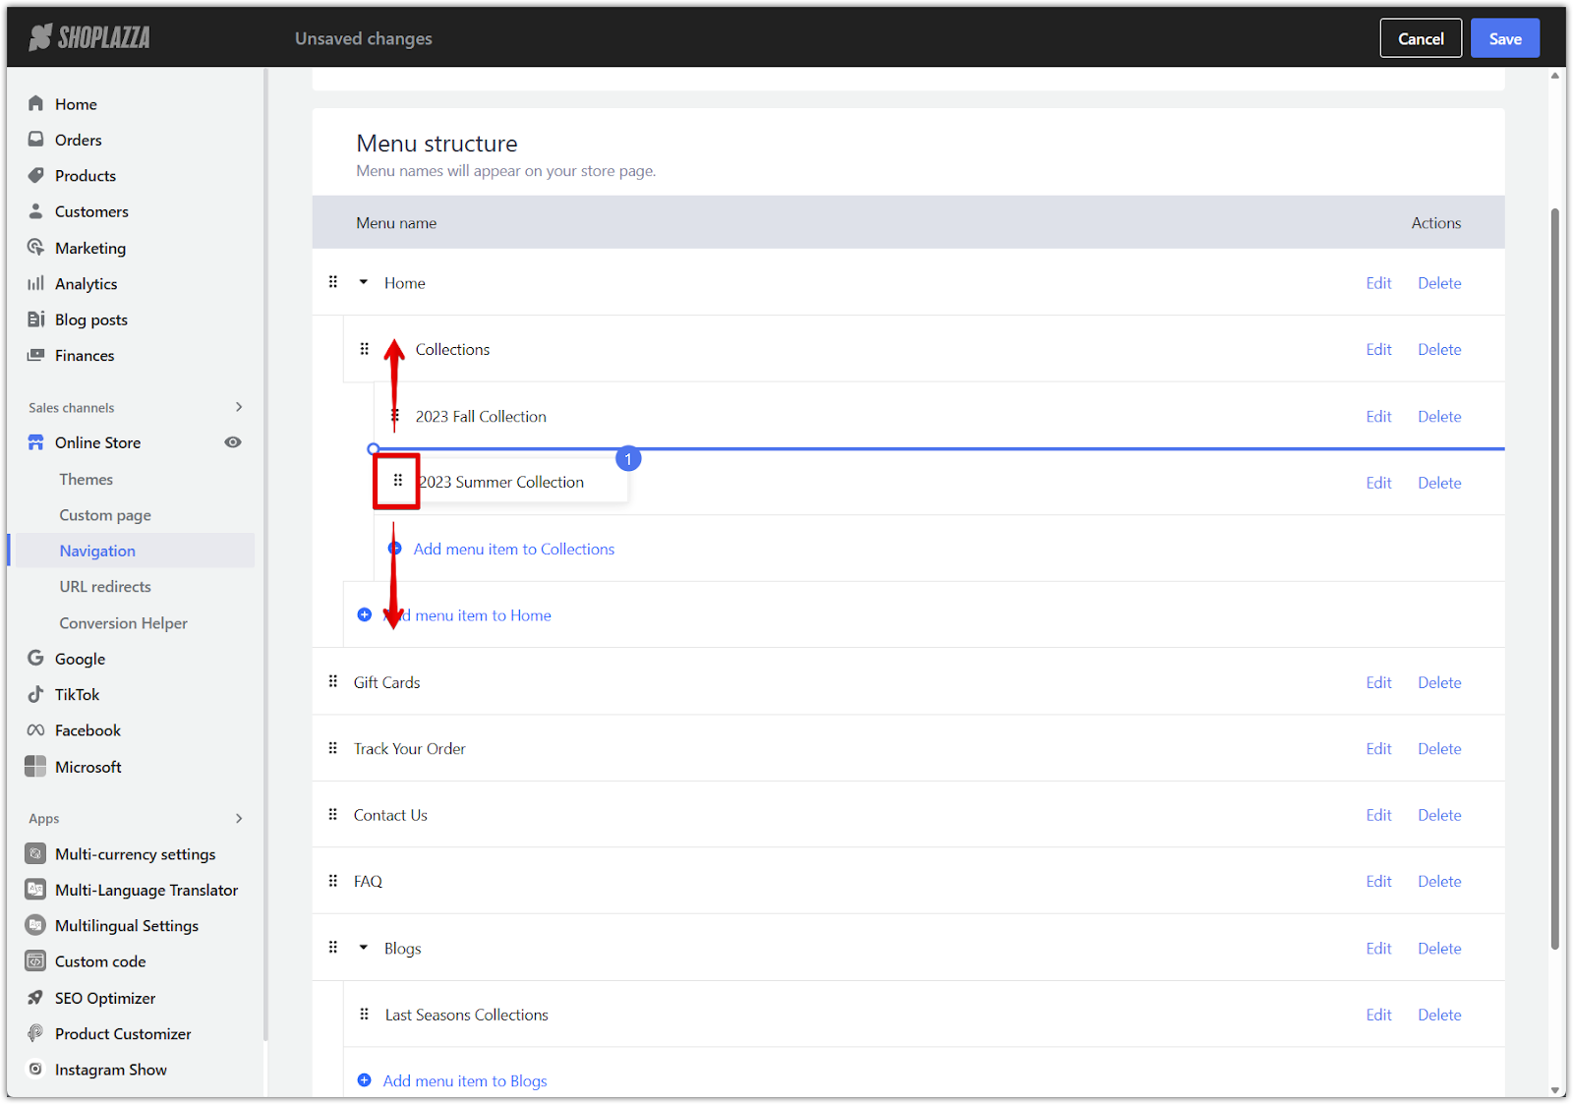Screen dimensions: 1573x1104
Task: Click Delete for Last Seasons Collections
Action: point(1439,1015)
